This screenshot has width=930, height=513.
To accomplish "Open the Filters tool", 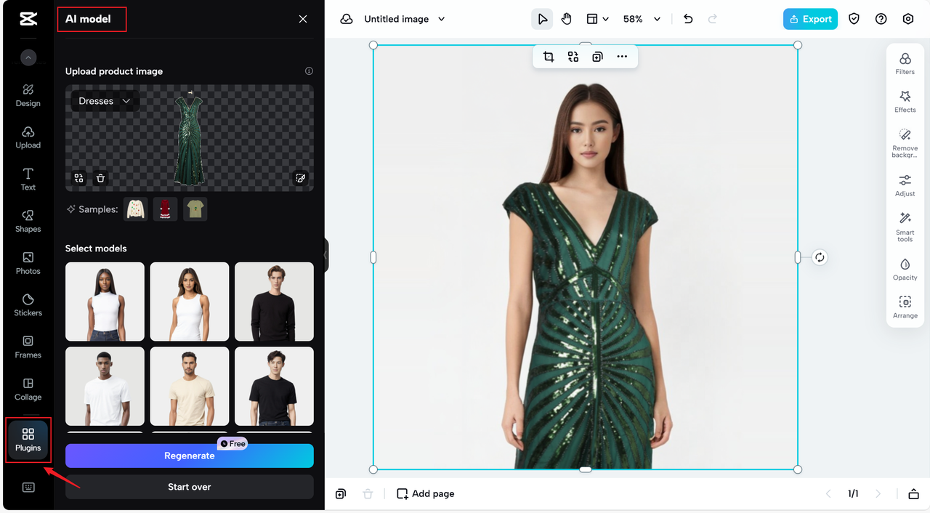I will click(x=905, y=63).
